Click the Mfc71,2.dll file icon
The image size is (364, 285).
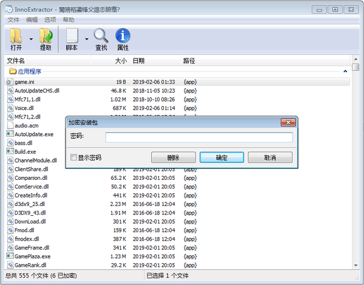(10, 117)
